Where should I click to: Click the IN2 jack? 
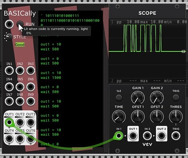[20, 70]
